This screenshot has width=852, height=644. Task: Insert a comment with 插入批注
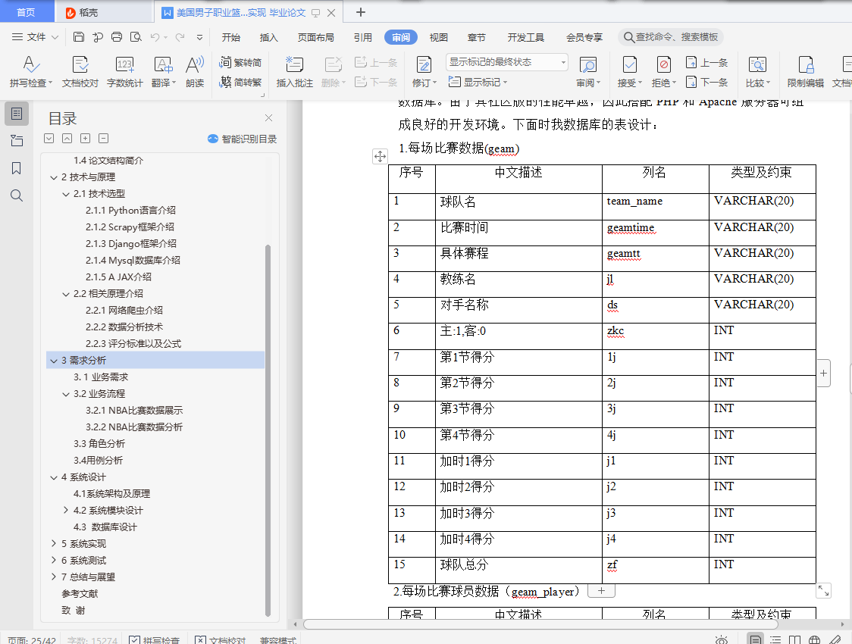[295, 72]
